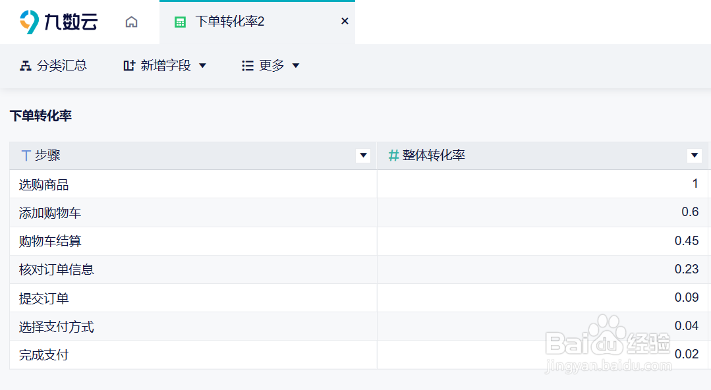Click the 新增字段 button label
711x390 pixels.
[x=165, y=65]
